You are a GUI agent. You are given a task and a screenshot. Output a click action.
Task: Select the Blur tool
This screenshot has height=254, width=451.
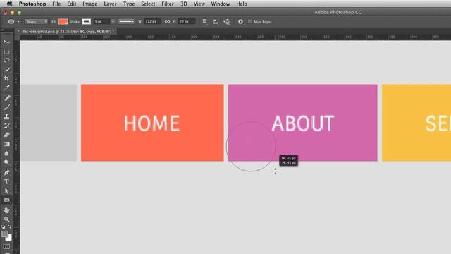(6, 153)
